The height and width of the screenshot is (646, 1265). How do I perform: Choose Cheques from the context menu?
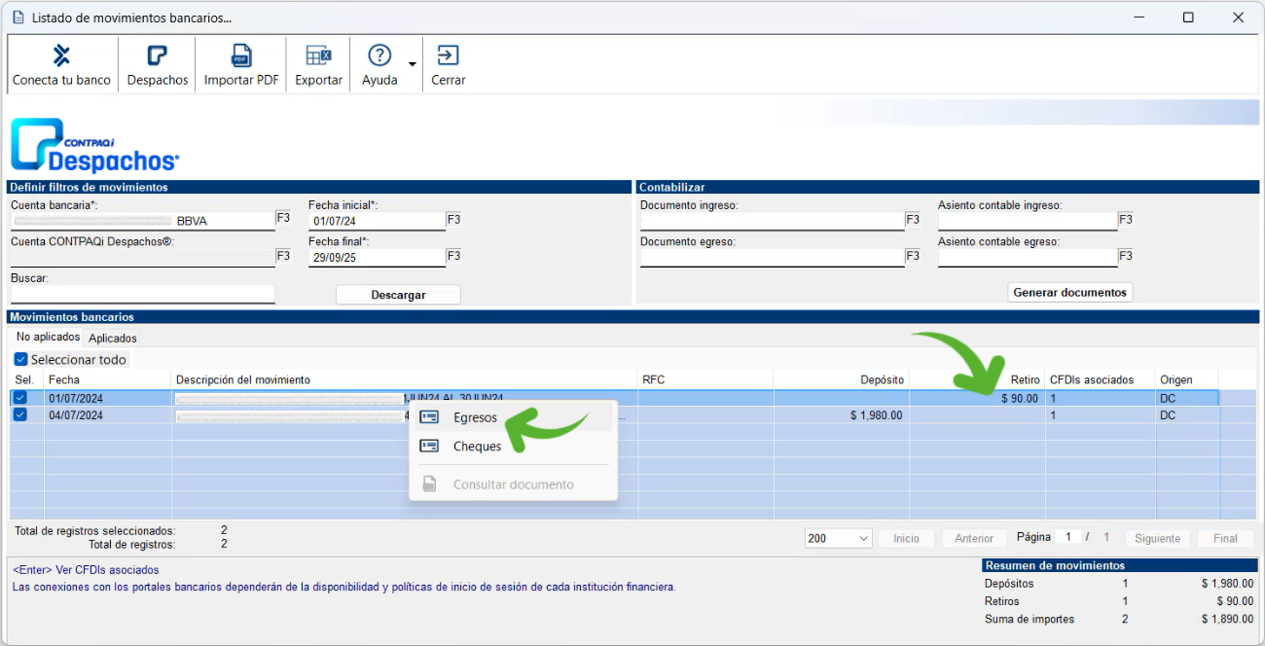(x=477, y=447)
